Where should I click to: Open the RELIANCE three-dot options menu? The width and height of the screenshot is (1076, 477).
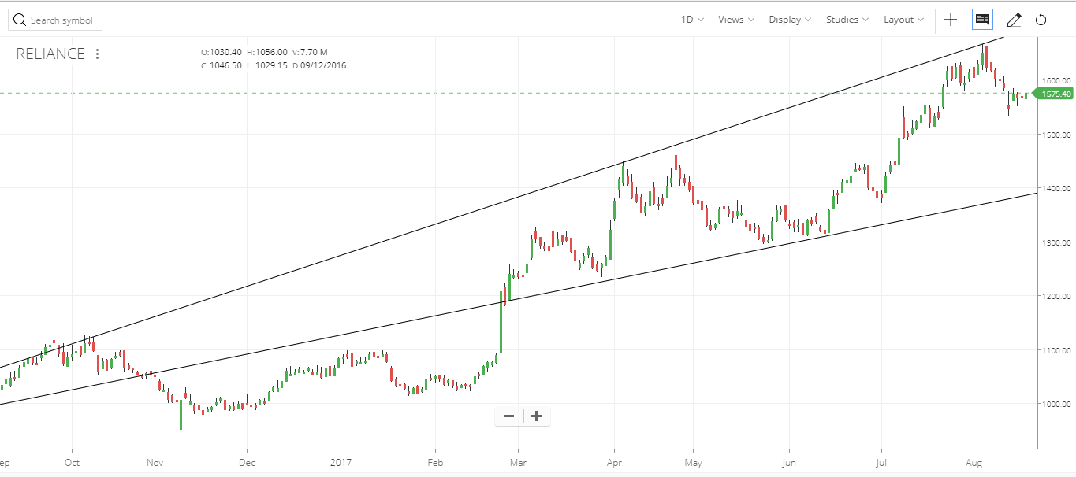pyautogui.click(x=97, y=54)
